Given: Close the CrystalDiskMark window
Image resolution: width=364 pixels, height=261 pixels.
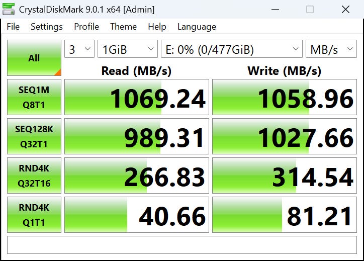Looking at the screenshot, I should [x=345, y=9].
